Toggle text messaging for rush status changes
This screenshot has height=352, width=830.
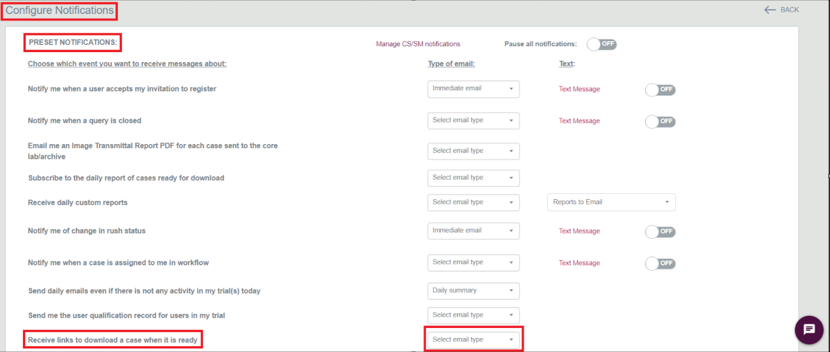(660, 231)
